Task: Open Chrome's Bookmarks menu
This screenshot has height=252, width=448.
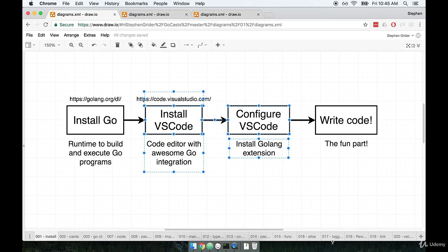Action: (x=136, y=3)
